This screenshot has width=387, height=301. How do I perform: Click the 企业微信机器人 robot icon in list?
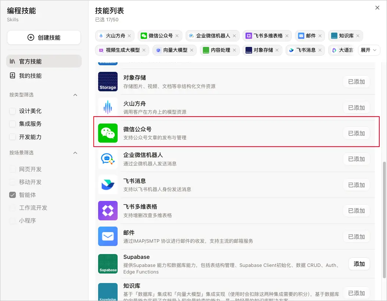(108, 159)
